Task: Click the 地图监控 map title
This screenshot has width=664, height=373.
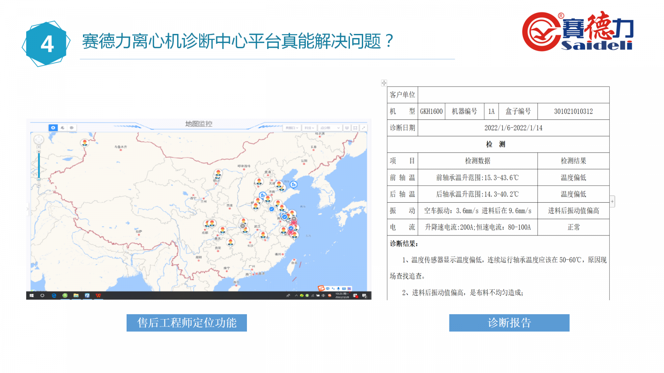Action: coord(198,124)
